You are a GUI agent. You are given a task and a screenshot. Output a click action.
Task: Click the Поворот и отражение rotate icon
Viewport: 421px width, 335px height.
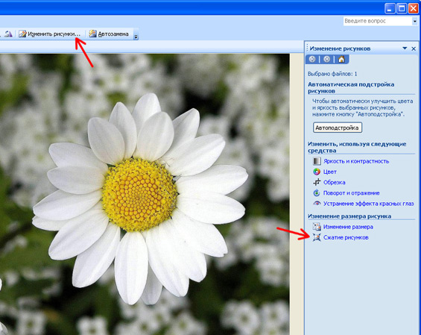click(x=317, y=192)
